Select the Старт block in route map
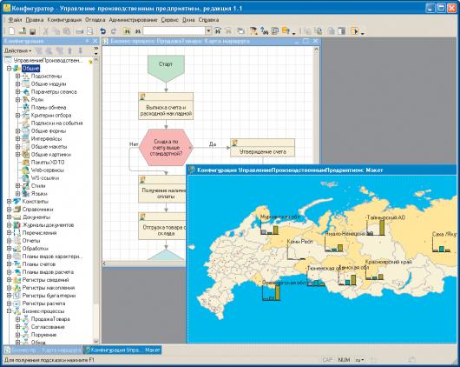The height and width of the screenshot is (367, 460). (x=166, y=69)
